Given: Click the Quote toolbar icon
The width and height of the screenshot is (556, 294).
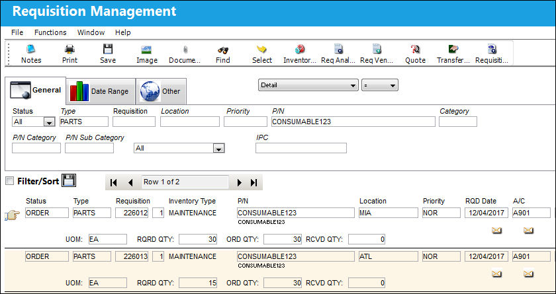Looking at the screenshot, I should click(x=415, y=54).
